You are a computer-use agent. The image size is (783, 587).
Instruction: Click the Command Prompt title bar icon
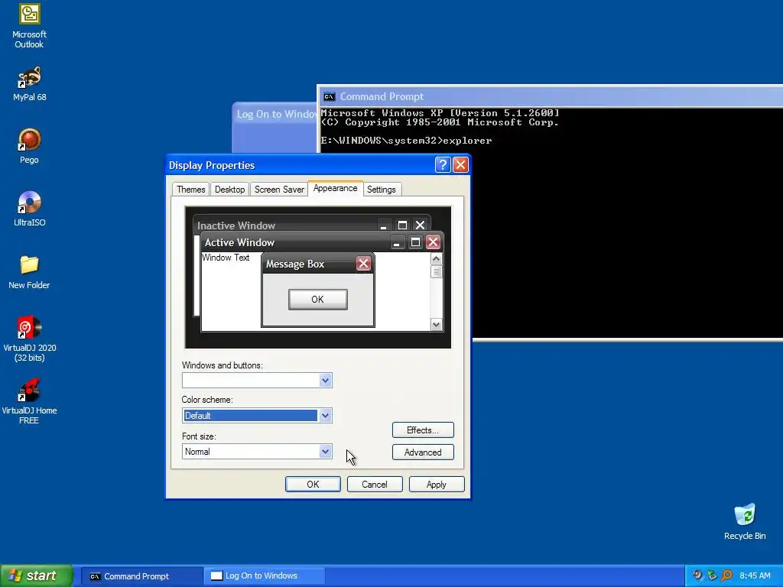[329, 96]
